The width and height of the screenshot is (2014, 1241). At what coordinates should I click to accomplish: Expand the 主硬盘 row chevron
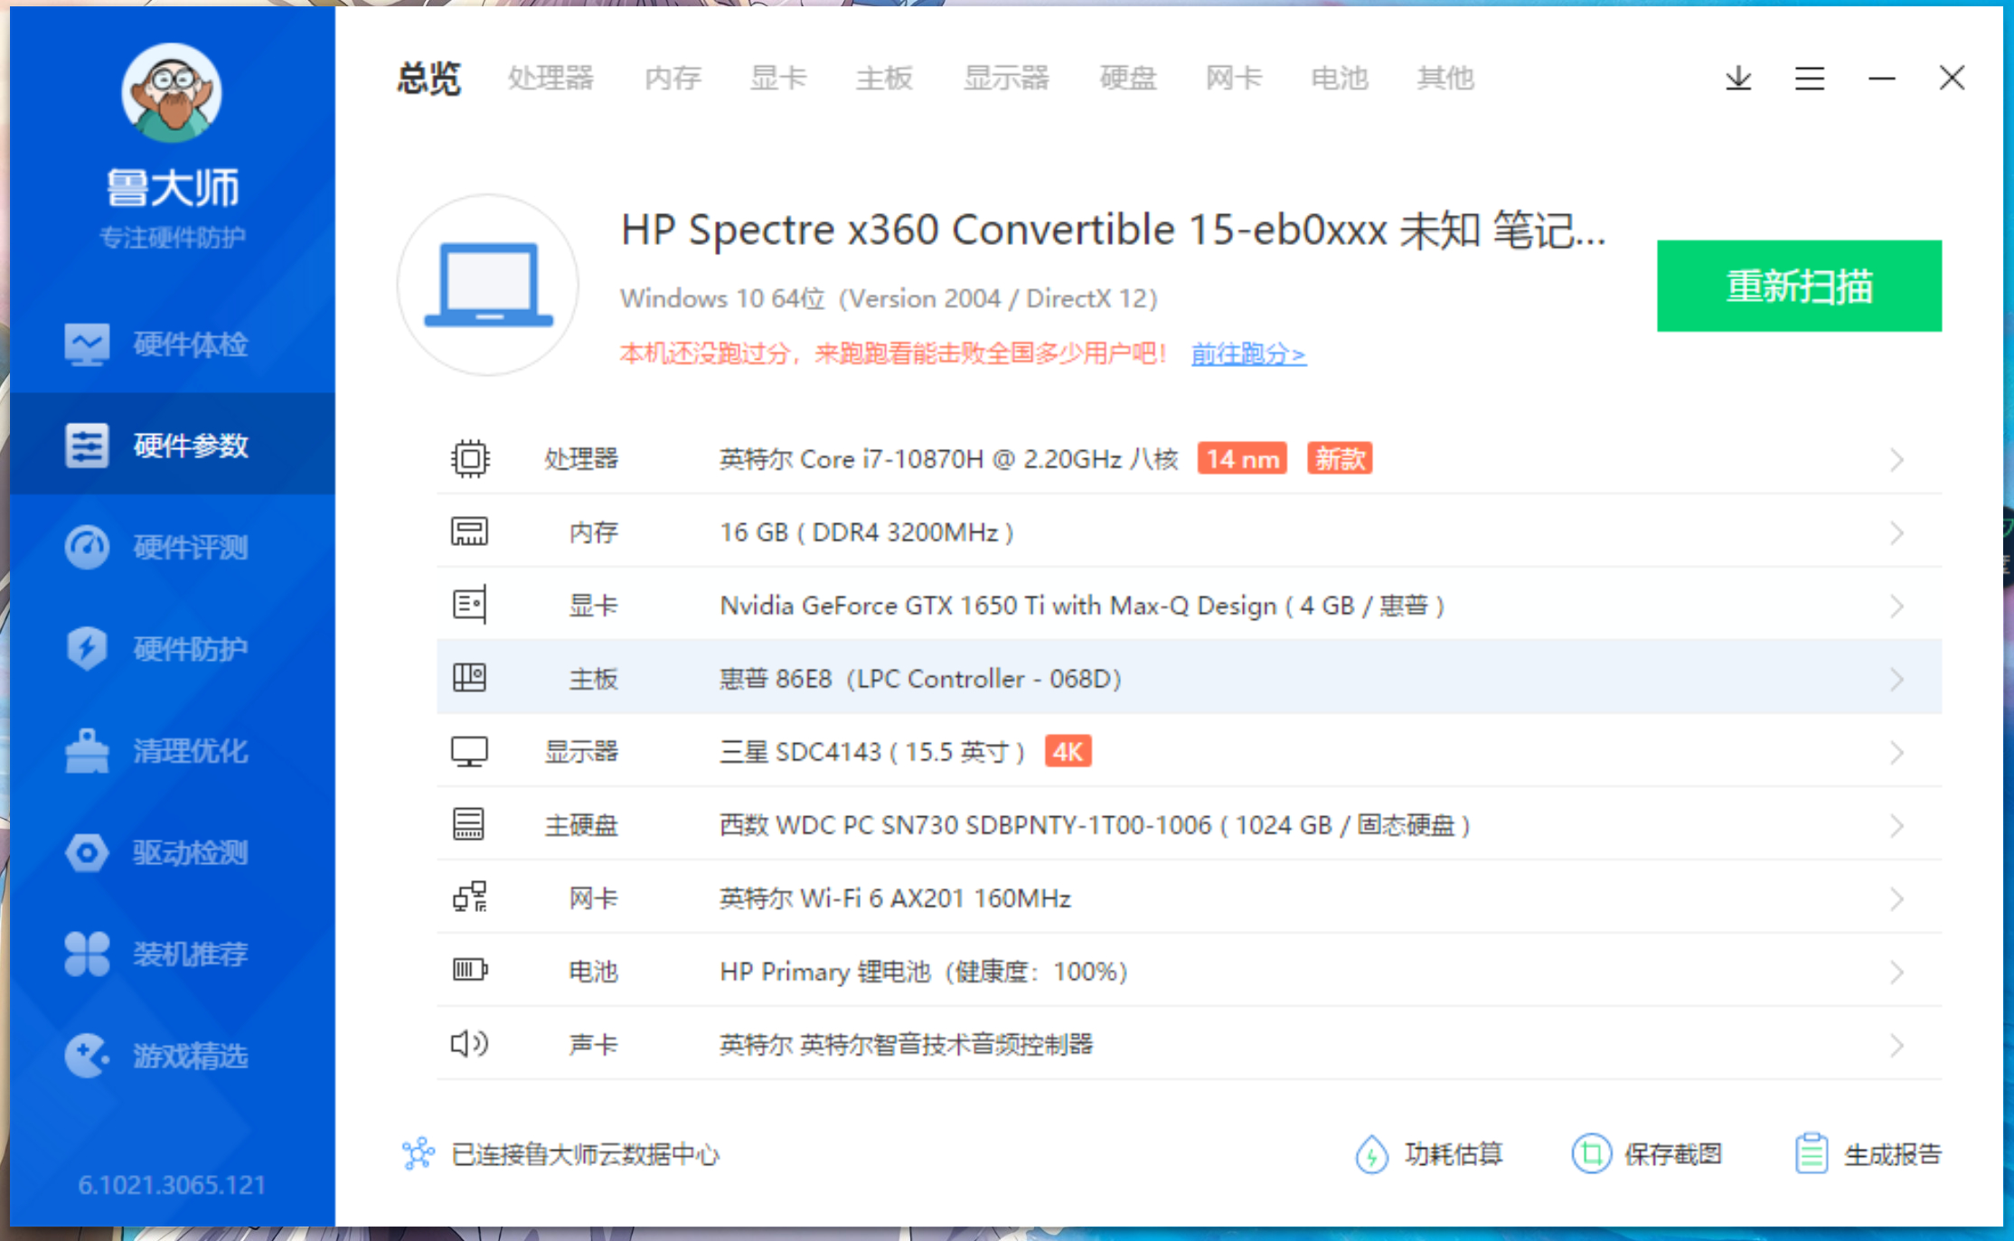[1896, 826]
